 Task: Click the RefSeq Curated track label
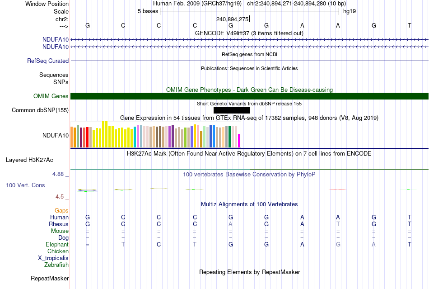[x=48, y=61]
